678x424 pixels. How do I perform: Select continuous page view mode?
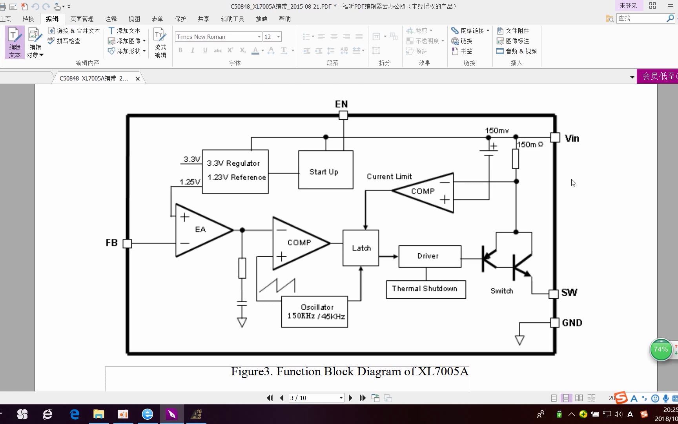coord(566,398)
